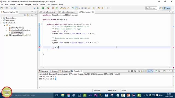
Task: Switch to DecimalDemo.java editor tab
Action: pos(48,12)
